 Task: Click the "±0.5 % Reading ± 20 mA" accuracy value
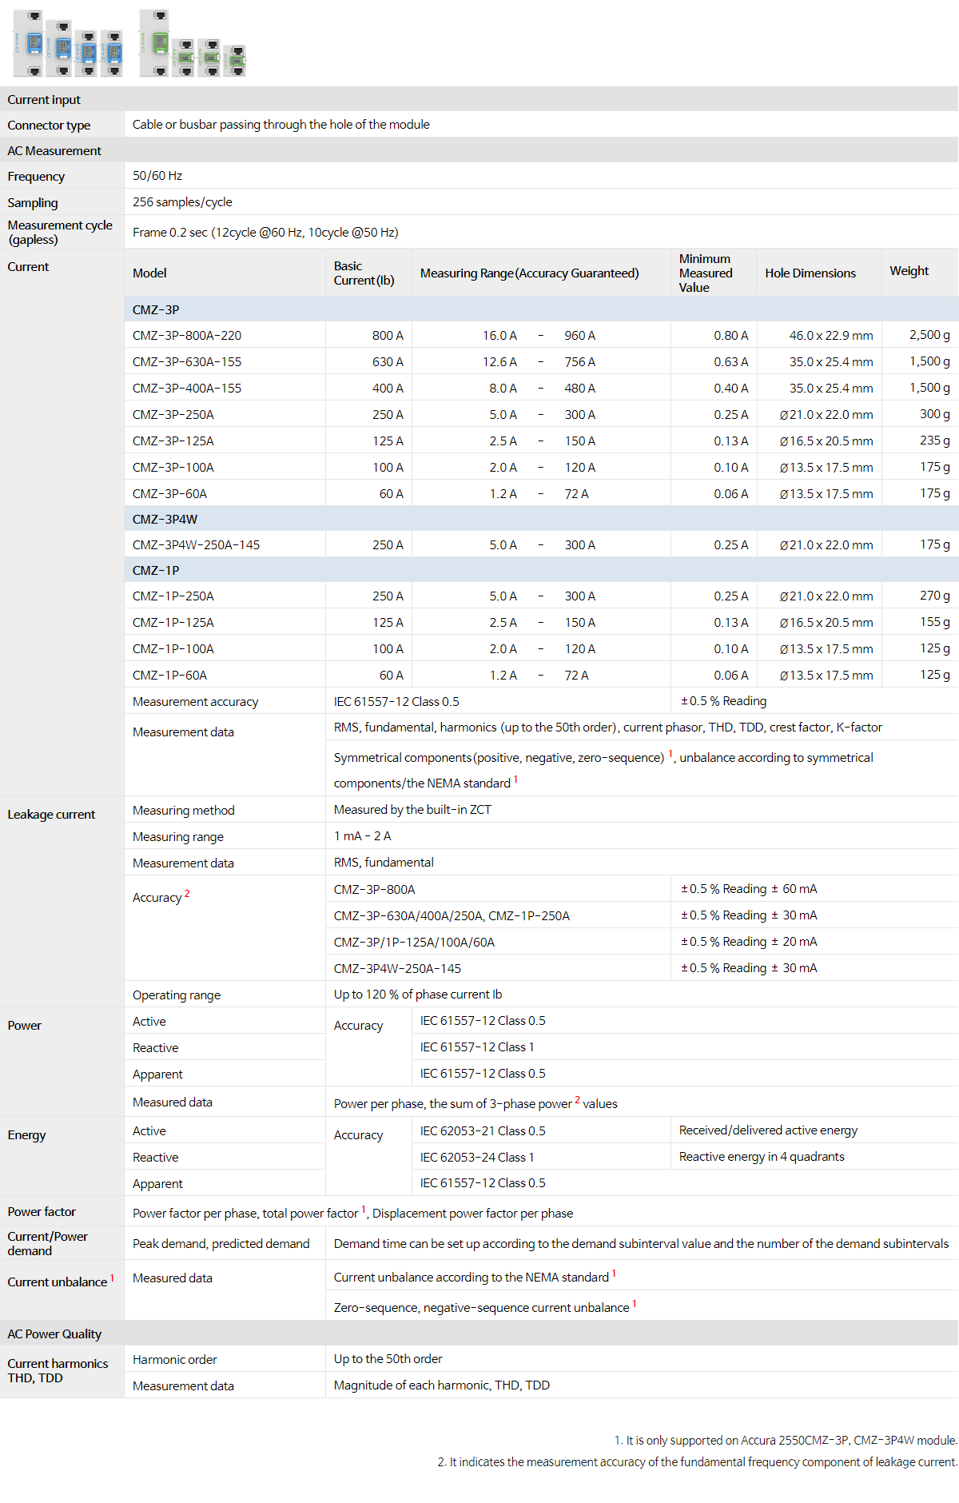tap(749, 942)
